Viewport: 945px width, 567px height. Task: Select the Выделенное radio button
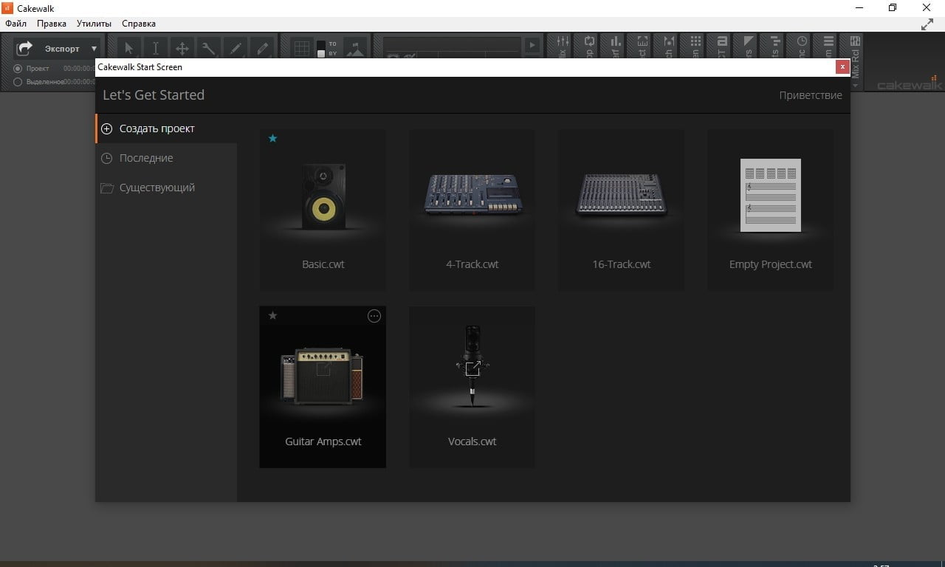point(18,82)
